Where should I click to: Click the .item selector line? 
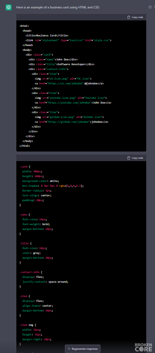pyautogui.click(x=25, y=296)
